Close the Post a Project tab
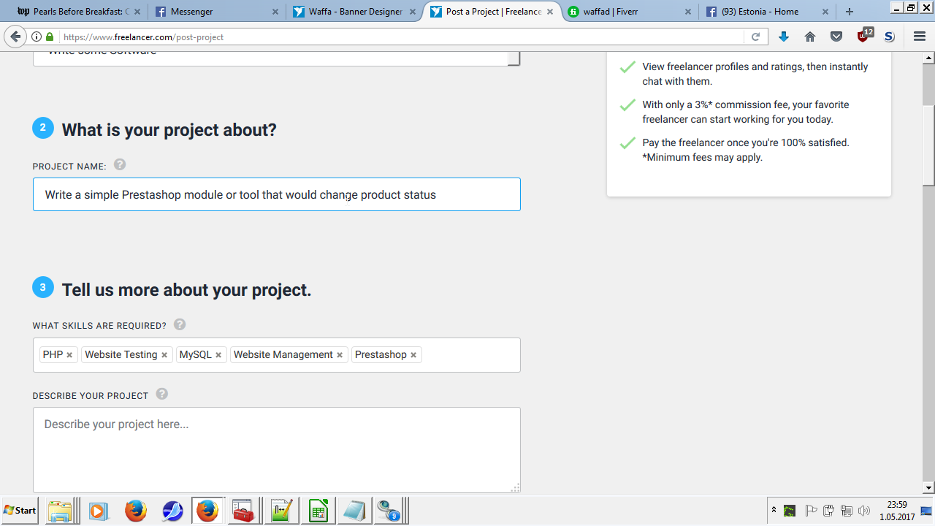This screenshot has width=935, height=526. (550, 12)
